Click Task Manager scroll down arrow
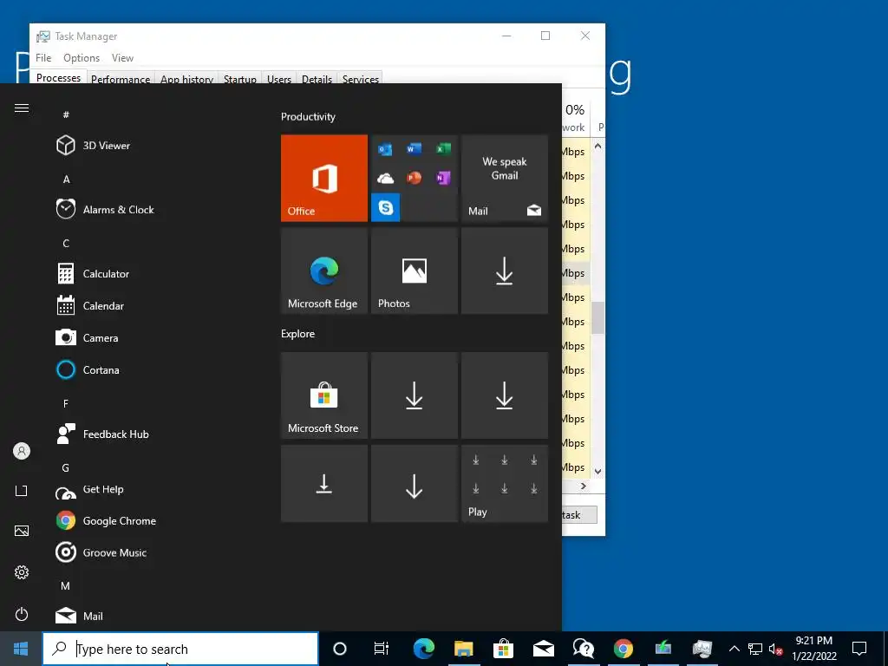This screenshot has width=888, height=666. coord(598,471)
